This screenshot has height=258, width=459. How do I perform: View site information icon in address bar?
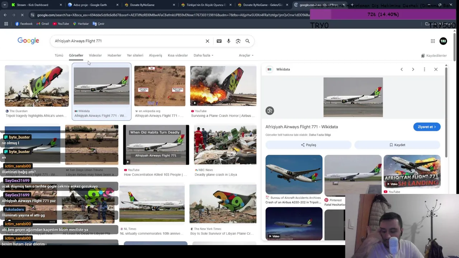click(33, 15)
